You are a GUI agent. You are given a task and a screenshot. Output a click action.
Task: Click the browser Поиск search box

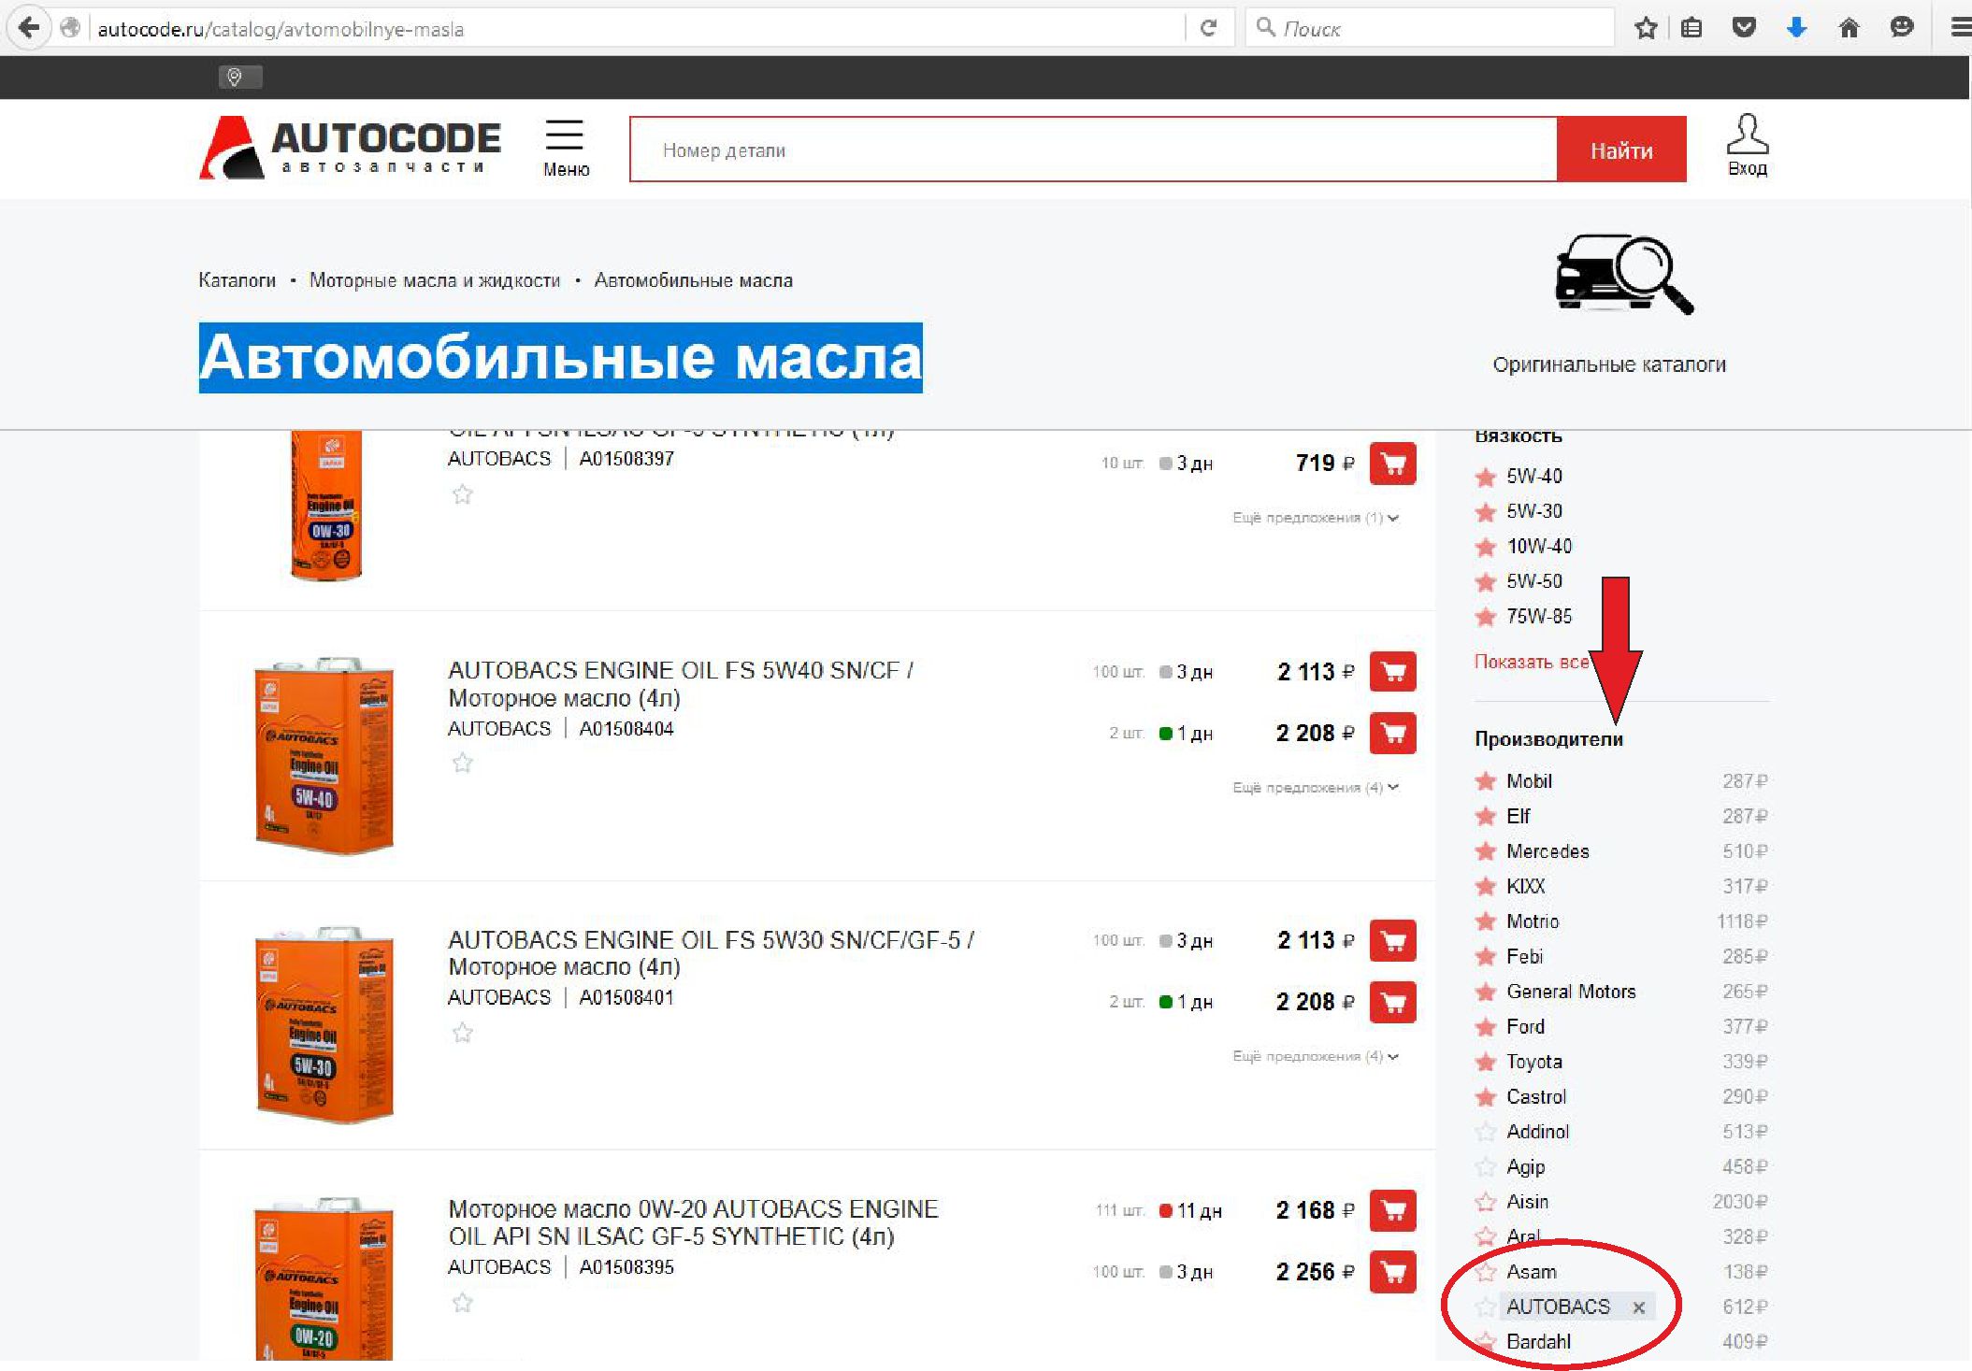(1431, 28)
